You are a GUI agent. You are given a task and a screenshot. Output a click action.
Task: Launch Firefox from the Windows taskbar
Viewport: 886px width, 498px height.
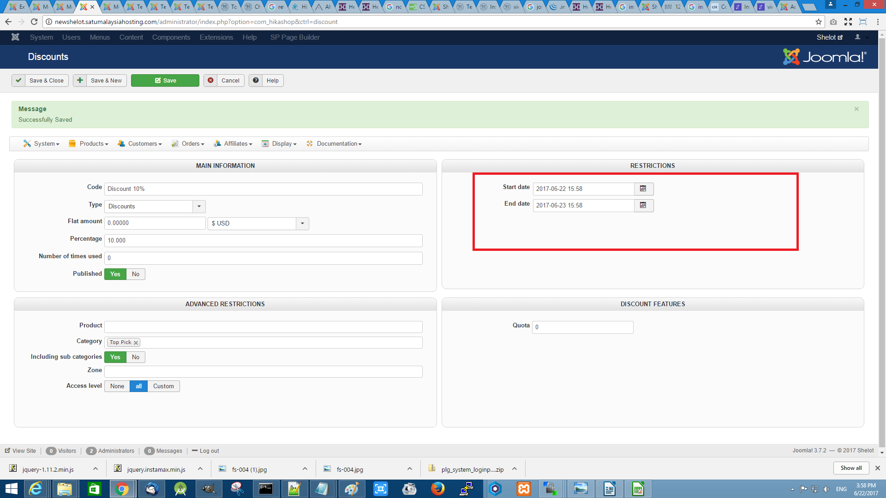pos(437,488)
